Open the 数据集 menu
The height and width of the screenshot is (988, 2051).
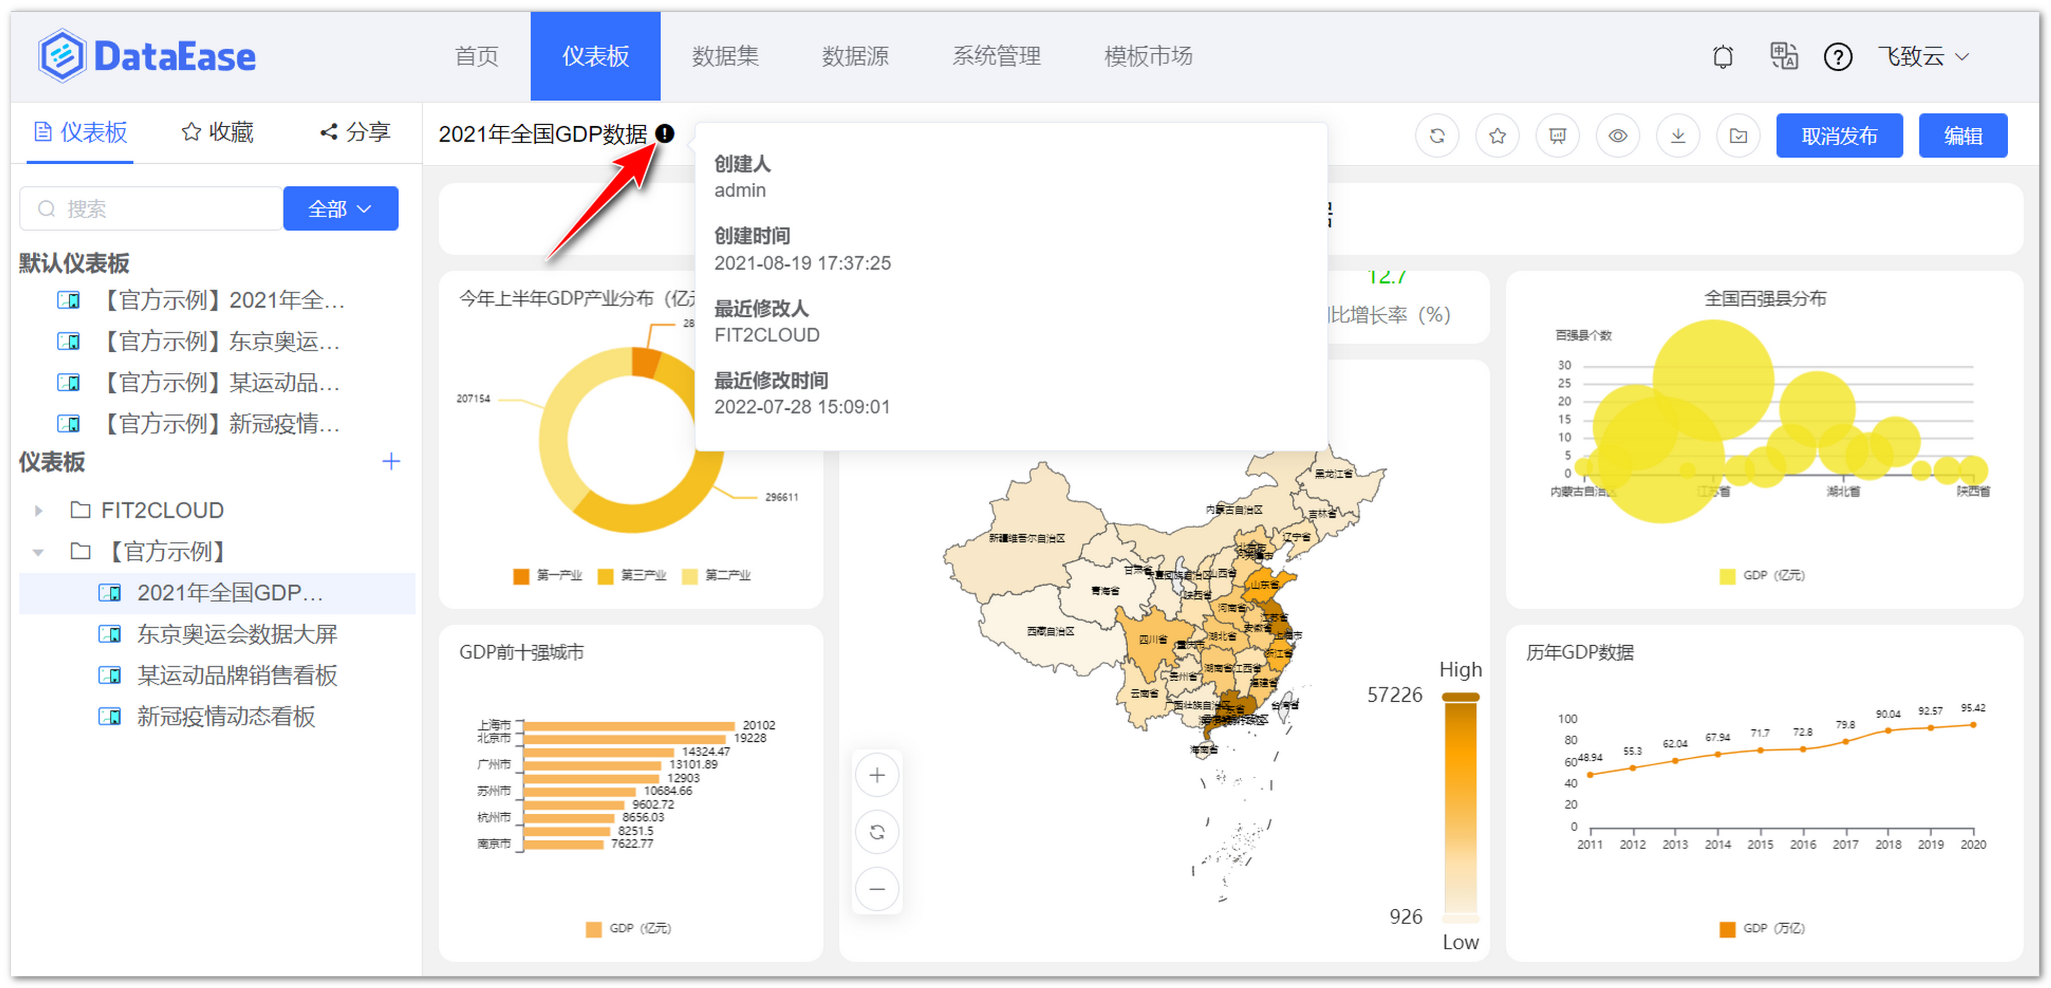pos(725,57)
